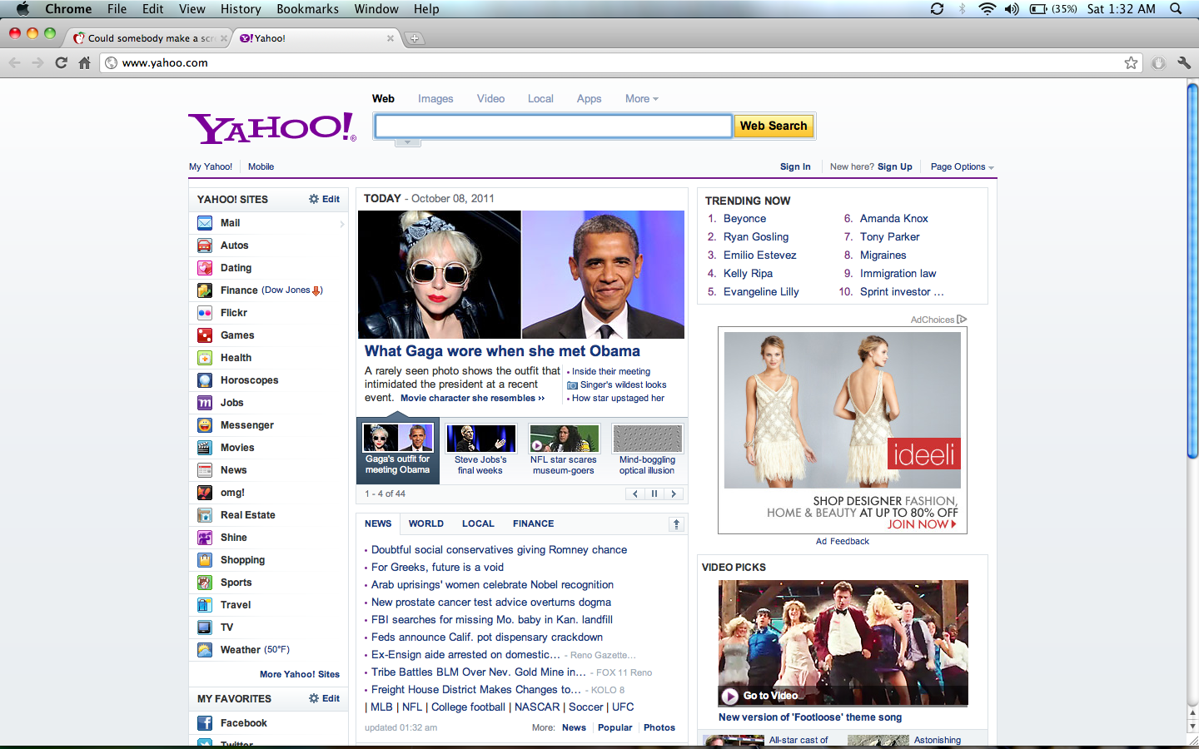The image size is (1199, 749).
Task: Open the Flickr icon
Action: point(205,313)
